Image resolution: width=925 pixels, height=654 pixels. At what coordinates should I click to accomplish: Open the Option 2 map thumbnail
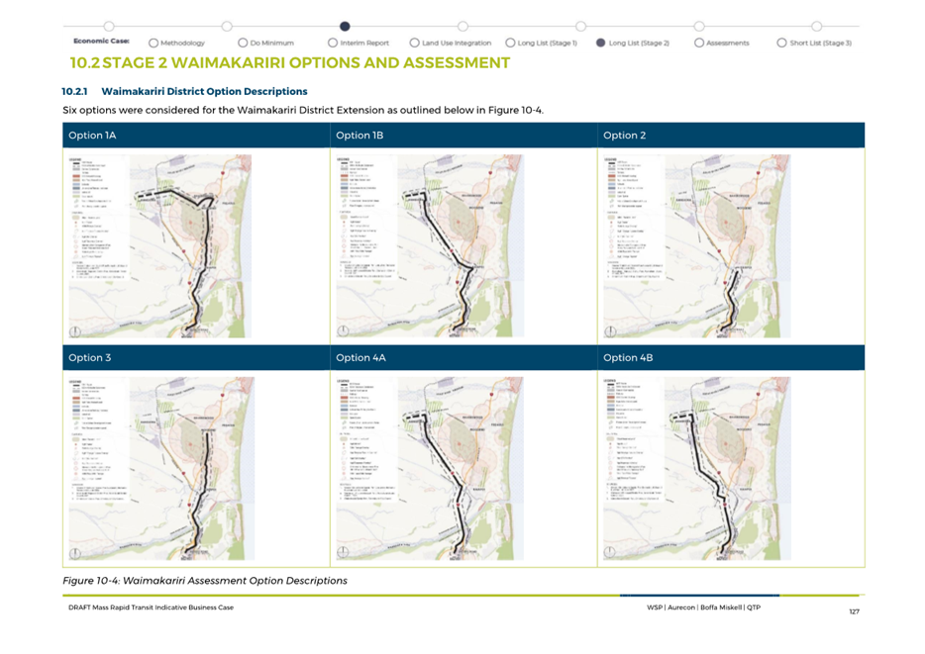(696, 245)
